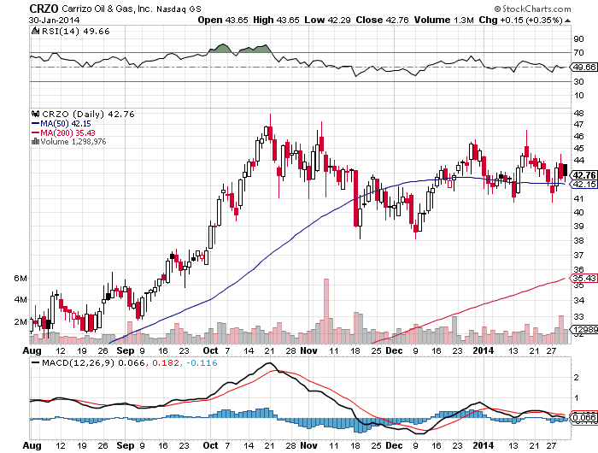Click the green RSI indicator icon
Viewport: 598px width, 453px height.
click(x=35, y=31)
